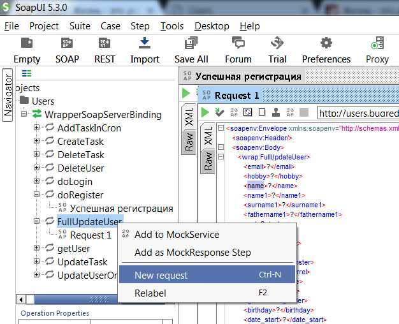399x324 pixels.
Task: Click the SOAP icon right of stamp icon
Action: click(x=290, y=112)
